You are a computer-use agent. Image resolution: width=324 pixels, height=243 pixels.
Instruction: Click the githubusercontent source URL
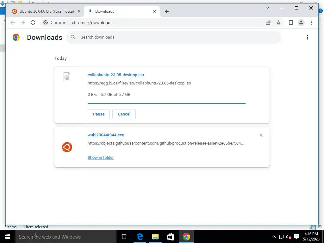tap(165, 143)
